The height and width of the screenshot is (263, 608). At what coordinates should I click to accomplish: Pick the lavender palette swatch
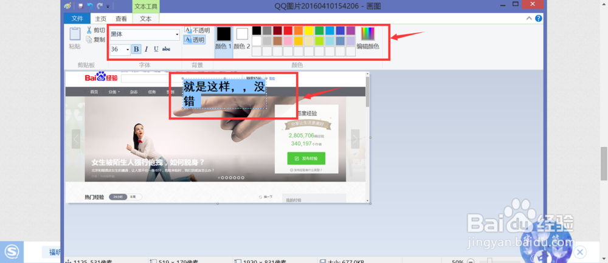point(351,41)
